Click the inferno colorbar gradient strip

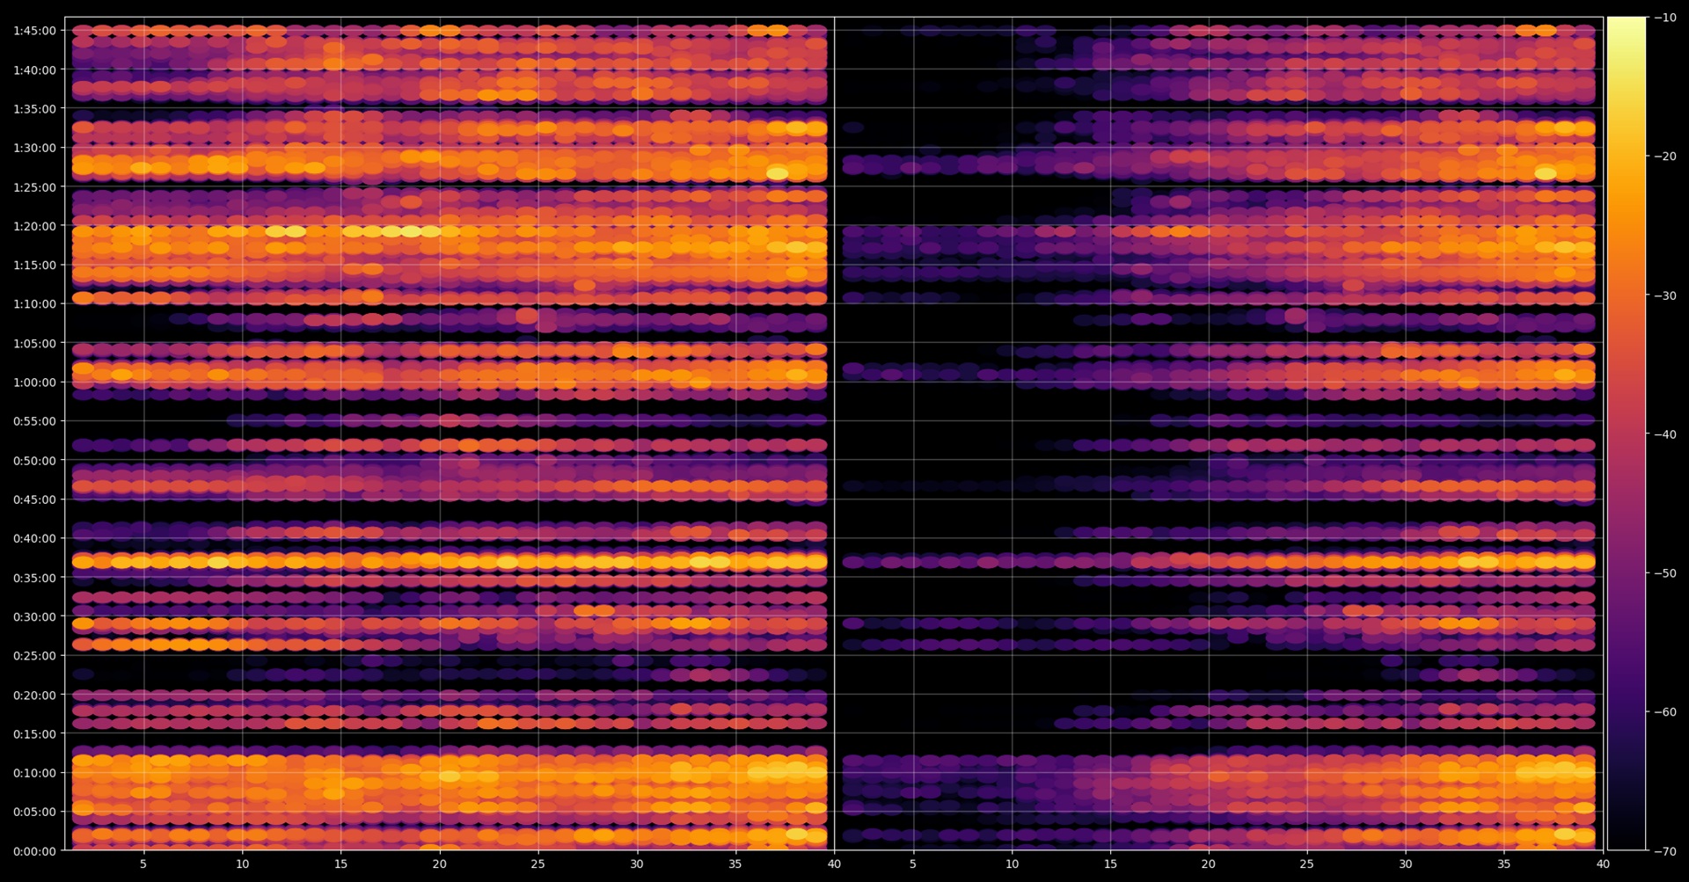click(x=1627, y=434)
